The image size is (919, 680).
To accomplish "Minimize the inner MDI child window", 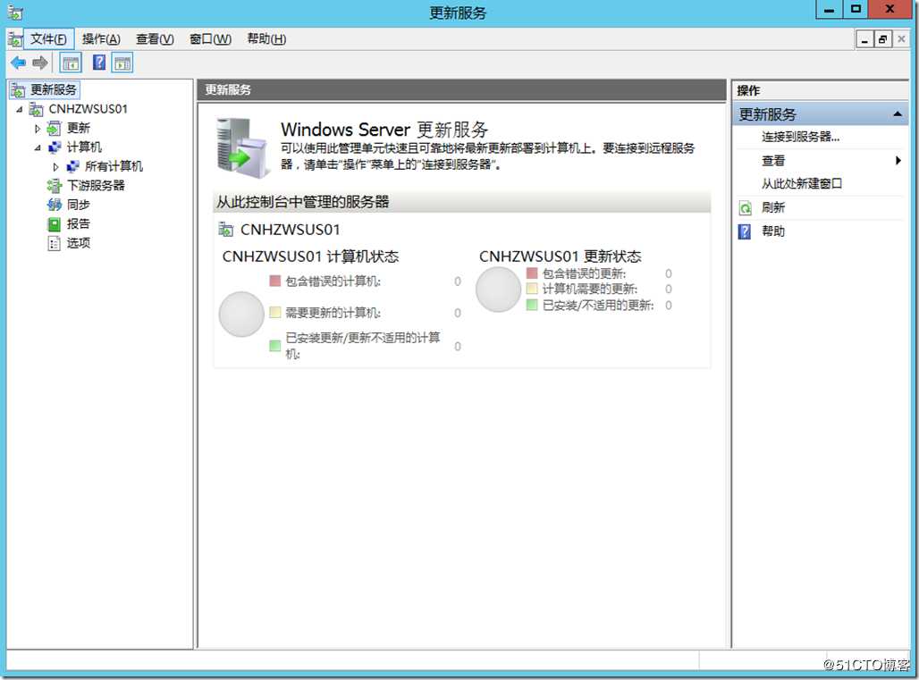I will [x=865, y=40].
